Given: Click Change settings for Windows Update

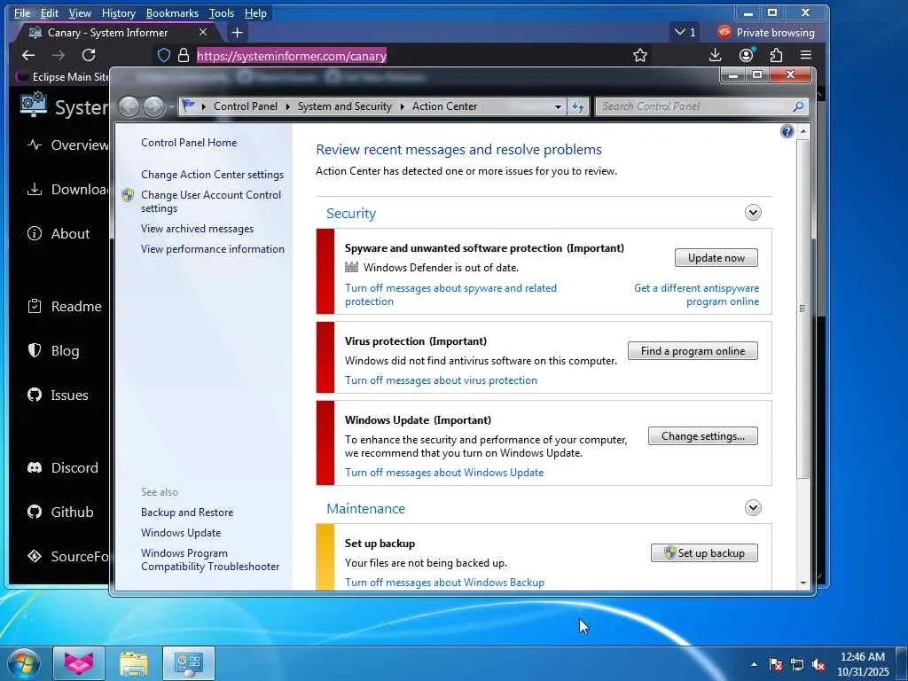Looking at the screenshot, I should 703,435.
